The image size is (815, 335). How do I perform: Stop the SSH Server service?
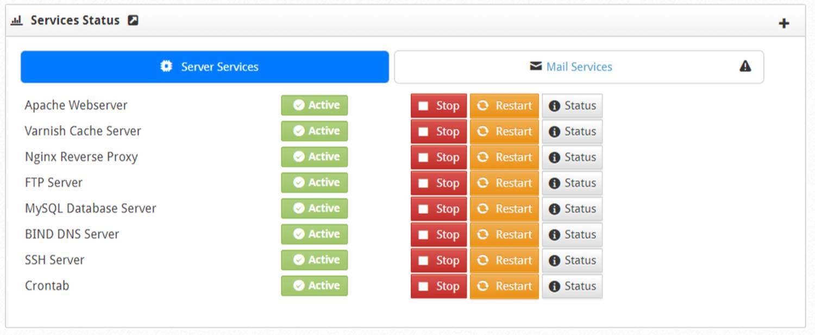[439, 261]
